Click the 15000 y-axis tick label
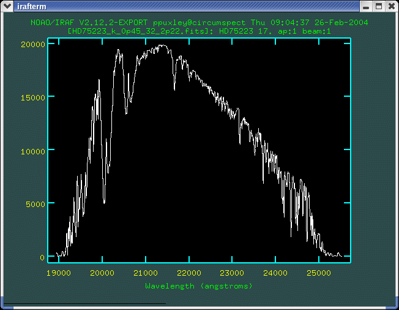 pyautogui.click(x=33, y=97)
